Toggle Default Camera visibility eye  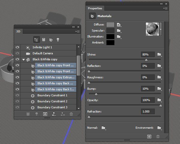pos(17,53)
